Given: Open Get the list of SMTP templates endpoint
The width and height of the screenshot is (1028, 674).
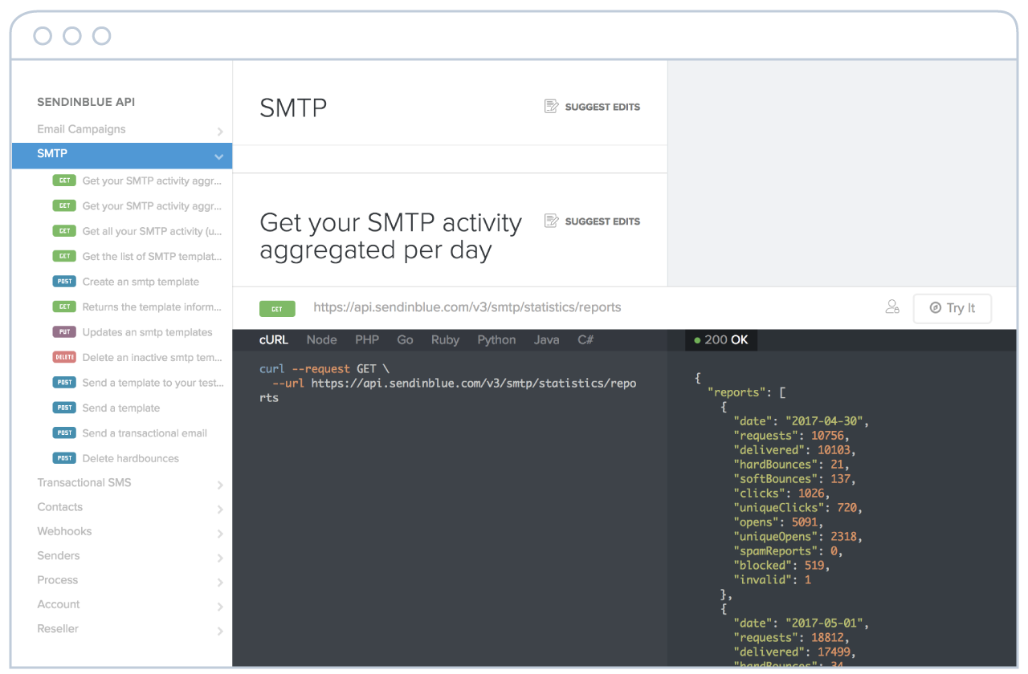Looking at the screenshot, I should (x=152, y=257).
